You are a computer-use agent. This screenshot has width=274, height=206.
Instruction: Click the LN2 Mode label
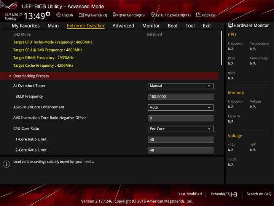[22, 34]
